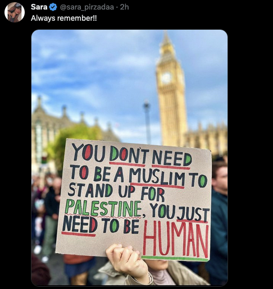Image resolution: width=273 pixels, height=289 pixels.
Task: Click the STAND UP FOR line on sign
Action: 116,191
